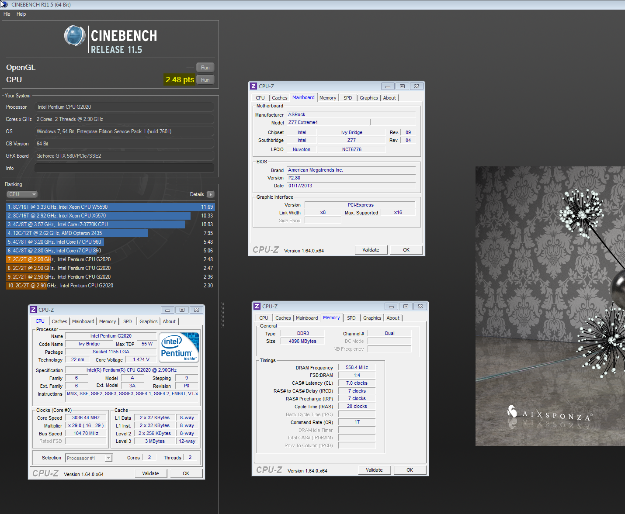Click the empty Info input field
625x514 pixels.
[124, 168]
